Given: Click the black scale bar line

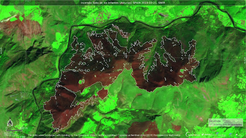Looking at the screenshot, I should tap(14, 130).
